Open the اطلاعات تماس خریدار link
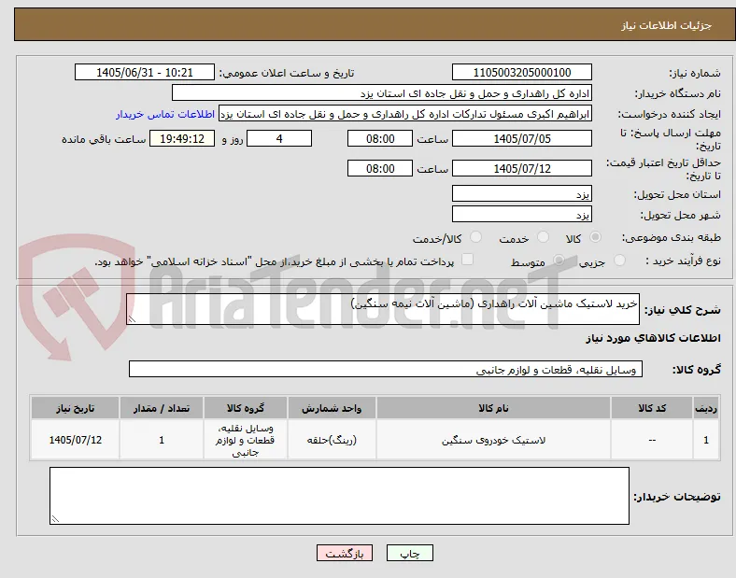Viewport: 736px width, 578px height. (165, 114)
